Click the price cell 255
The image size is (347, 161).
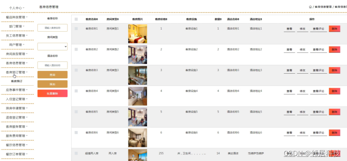click(x=161, y=153)
